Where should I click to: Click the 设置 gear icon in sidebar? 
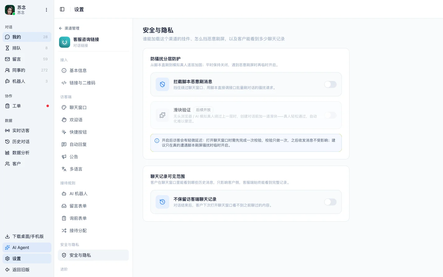pyautogui.click(x=7, y=259)
